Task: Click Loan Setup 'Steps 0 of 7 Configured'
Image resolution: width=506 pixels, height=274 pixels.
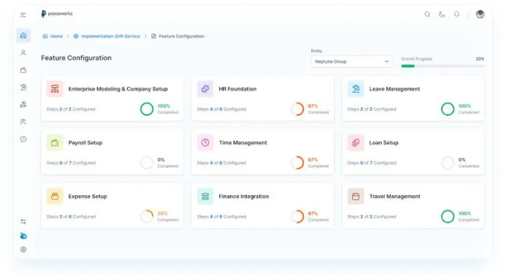Action: [372, 163]
